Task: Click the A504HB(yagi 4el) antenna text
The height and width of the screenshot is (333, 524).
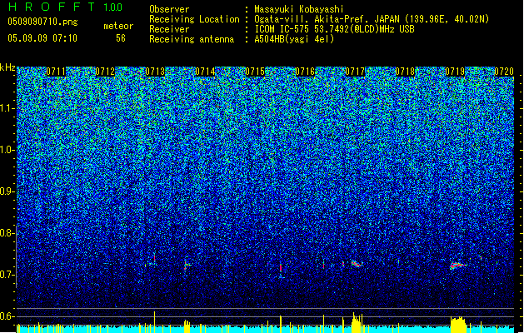Action: tap(294, 39)
